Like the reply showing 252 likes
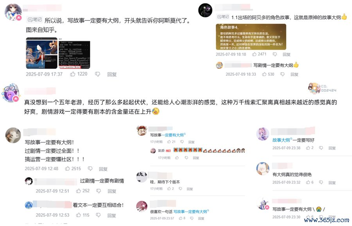Image resolution: width=352 pixels, height=226 pixels. point(78,191)
